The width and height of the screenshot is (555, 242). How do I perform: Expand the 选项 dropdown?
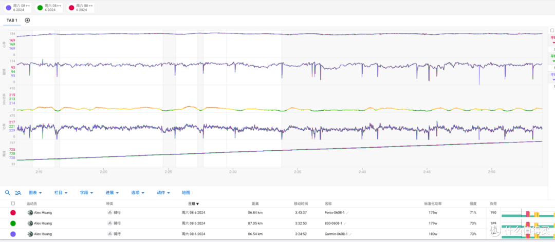[138, 193]
